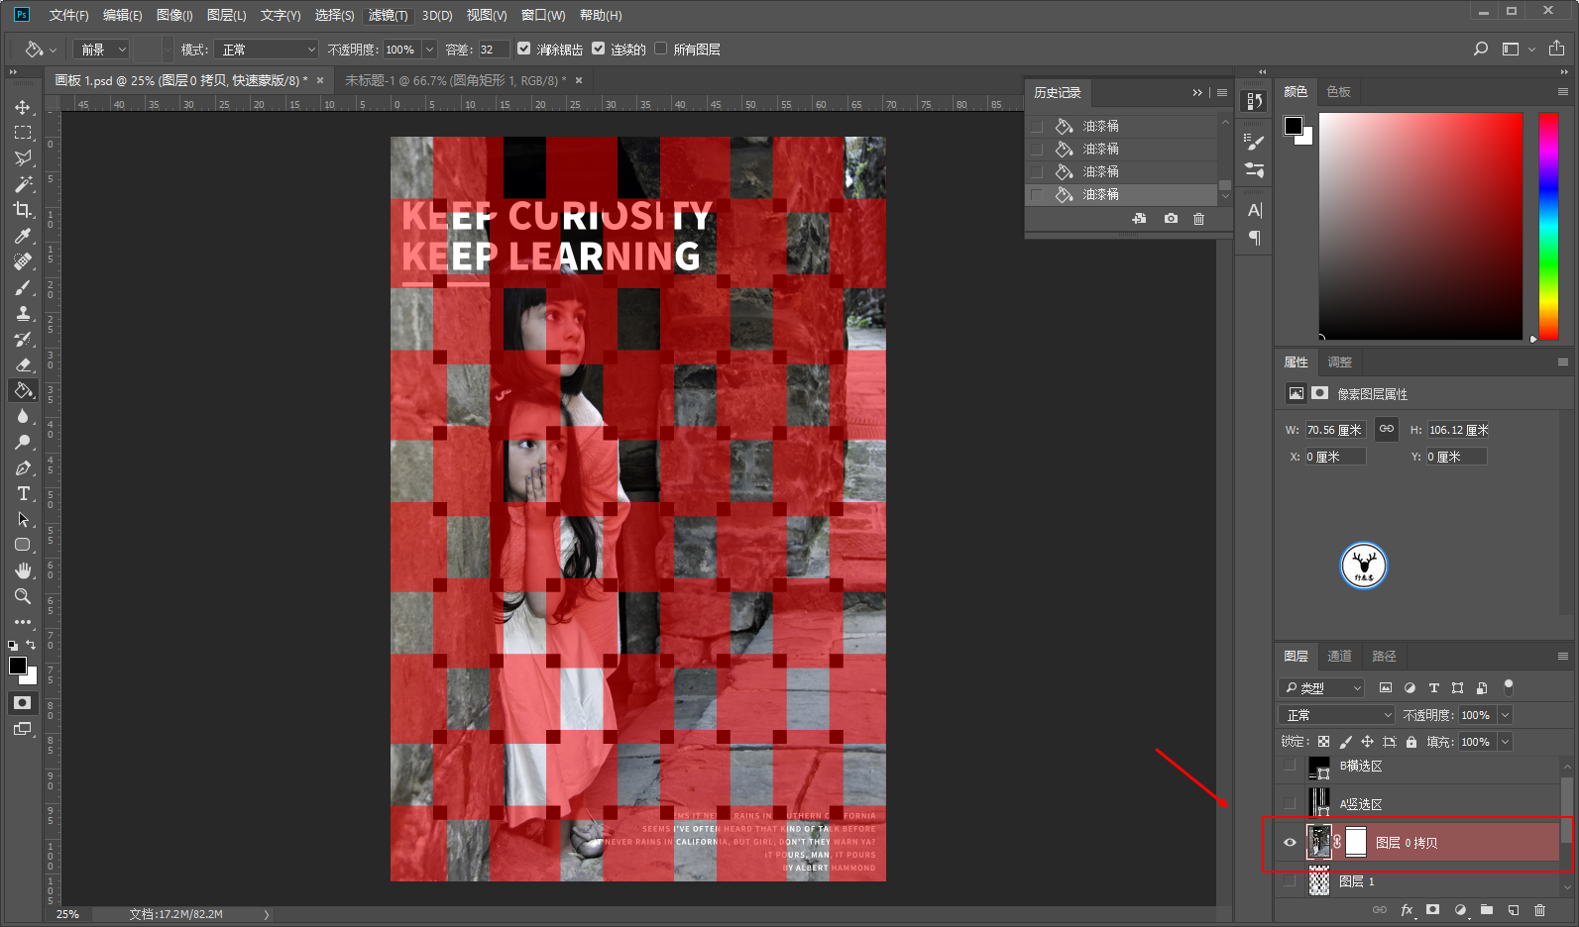Select the Crop tool
Viewport: 1579px width, 927px height.
[x=23, y=210]
